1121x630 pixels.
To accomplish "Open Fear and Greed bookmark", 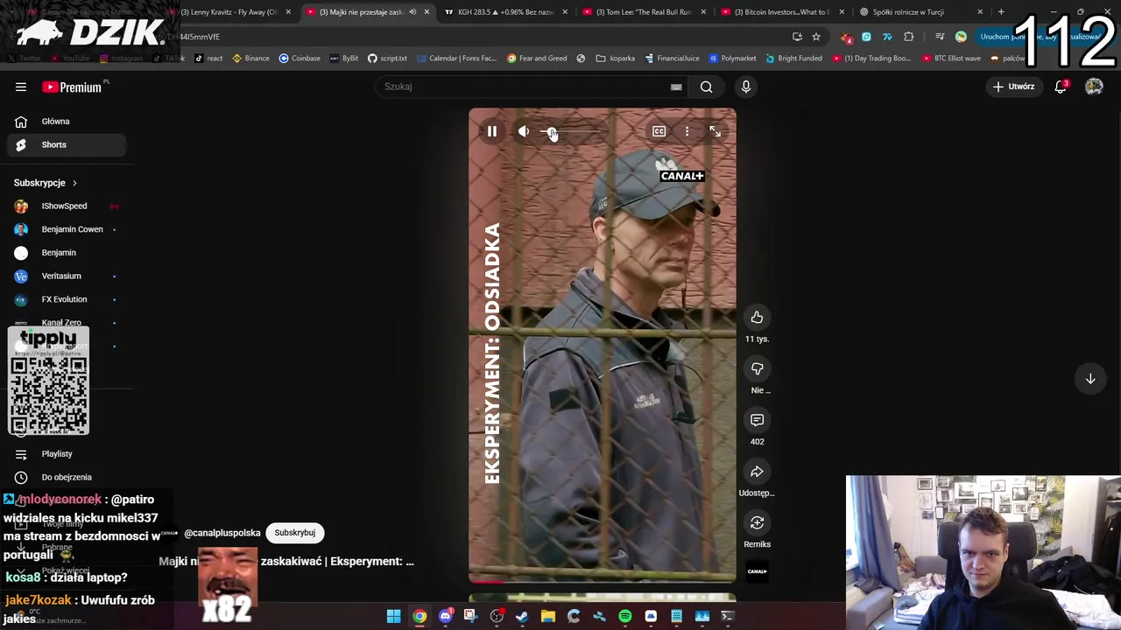I will click(x=537, y=59).
